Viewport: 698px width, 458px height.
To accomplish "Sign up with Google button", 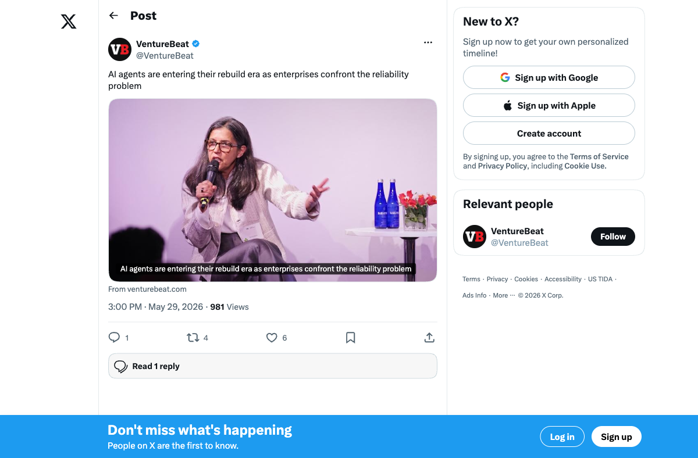I will tap(549, 77).
